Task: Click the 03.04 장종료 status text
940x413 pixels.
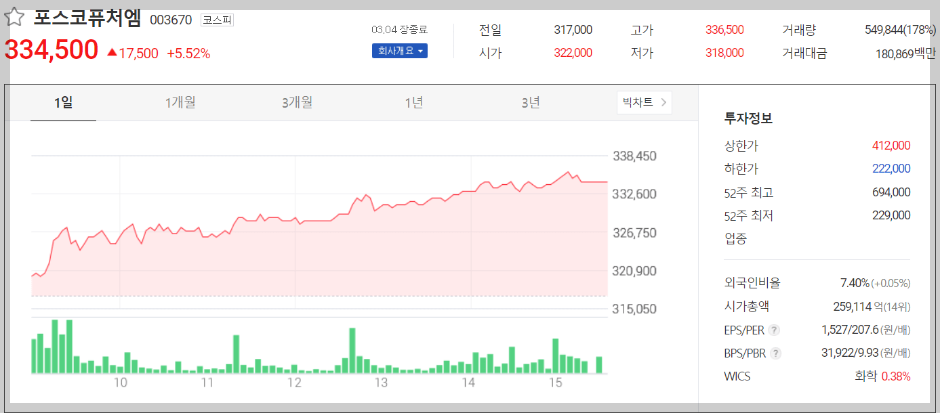Action: tap(400, 30)
